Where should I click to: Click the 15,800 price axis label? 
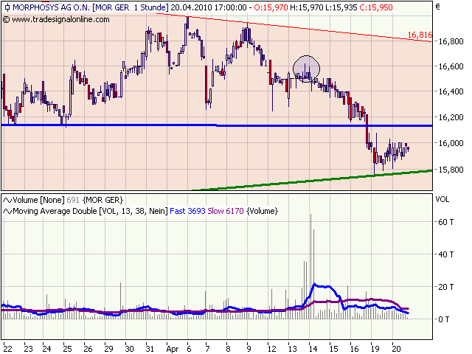coord(451,170)
